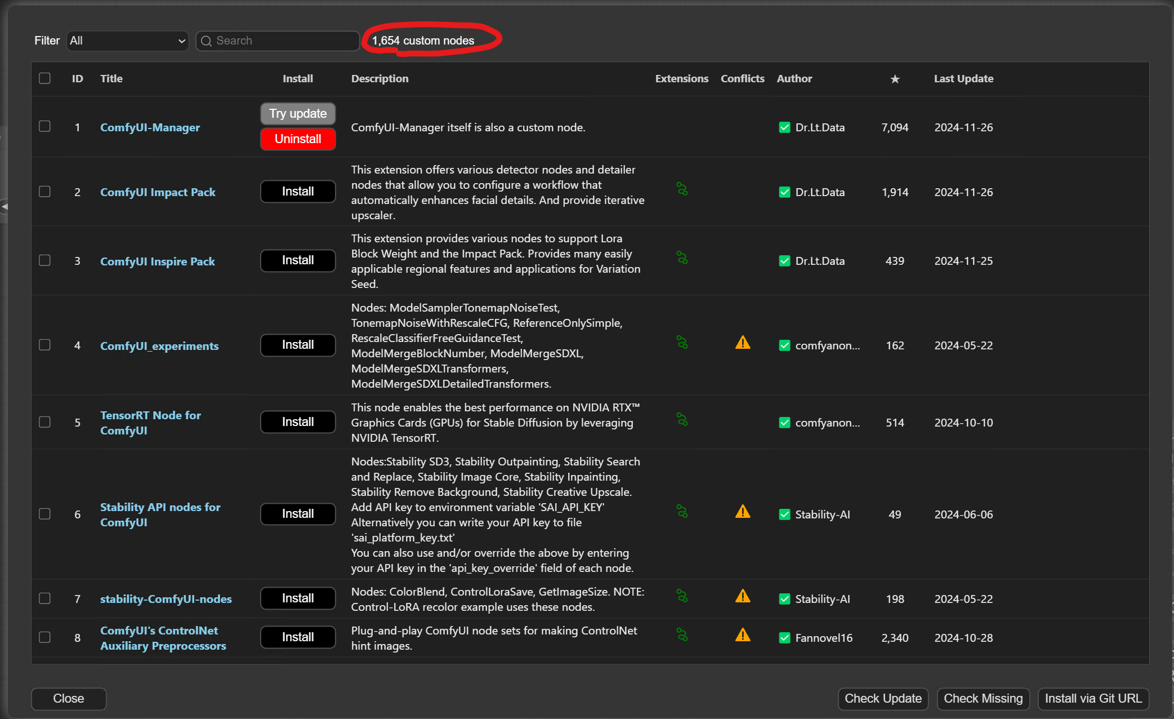The image size is (1174, 719).
Task: Sort by the star column header
Action: [895, 79]
